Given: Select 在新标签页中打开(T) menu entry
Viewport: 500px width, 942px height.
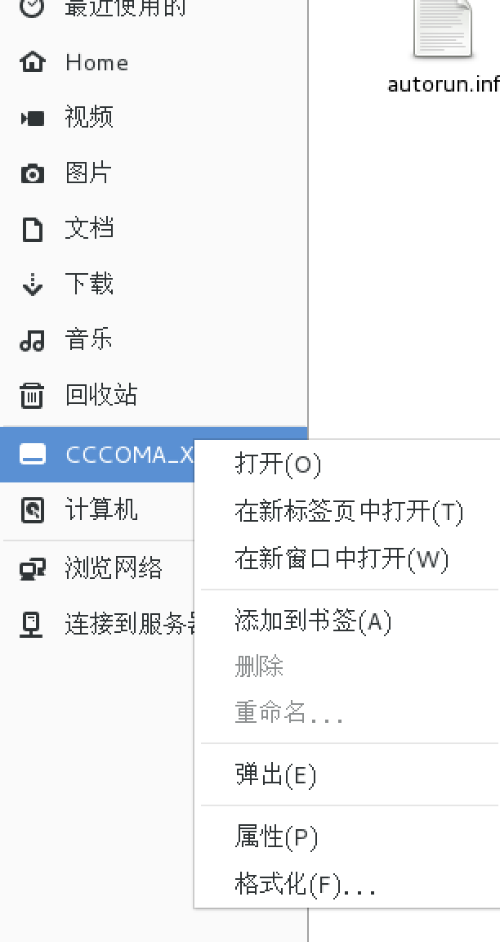Looking at the screenshot, I should (x=347, y=512).
